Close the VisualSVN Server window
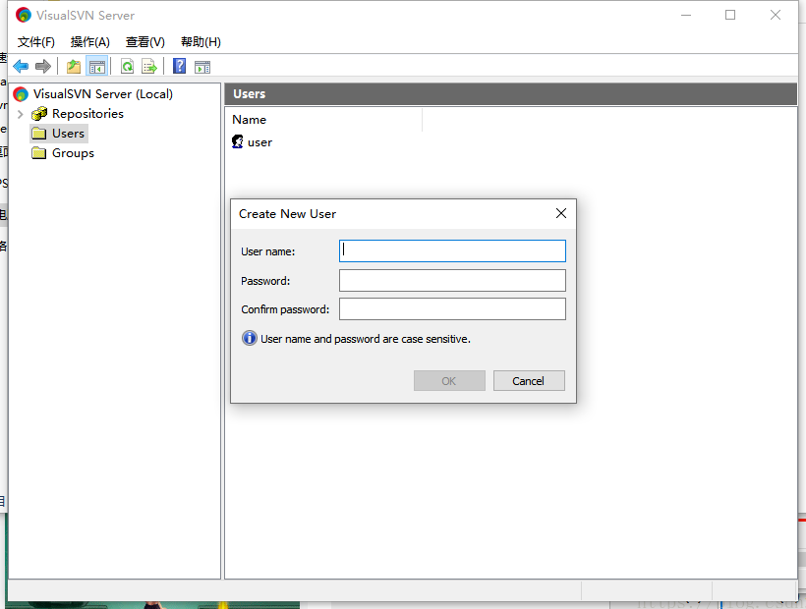This screenshot has width=806, height=609. (x=776, y=15)
